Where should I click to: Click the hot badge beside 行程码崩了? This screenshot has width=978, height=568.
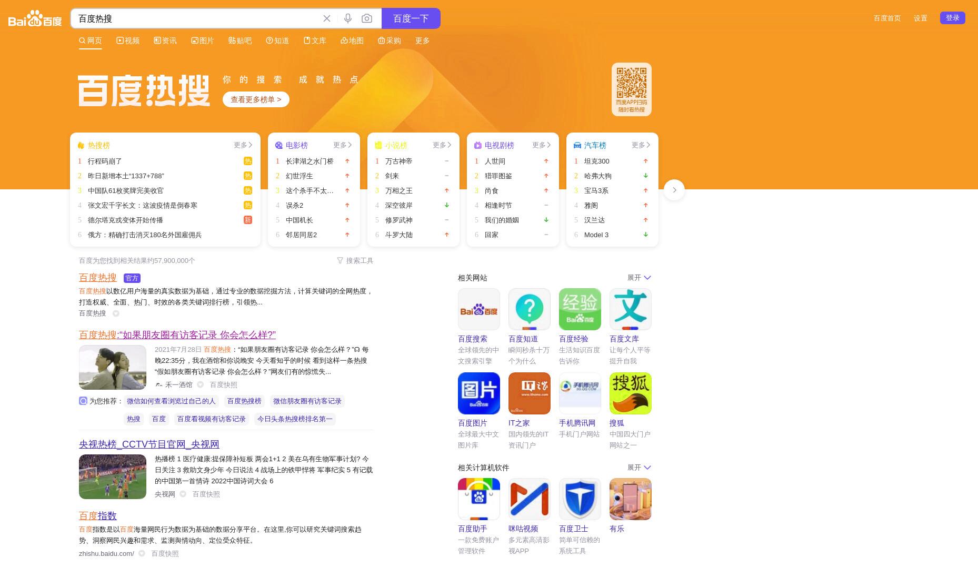tap(248, 161)
